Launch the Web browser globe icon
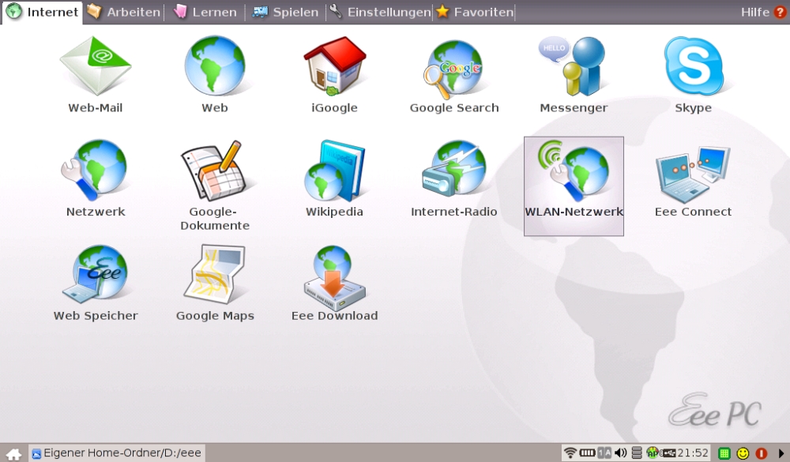The height and width of the screenshot is (462, 790). 215,65
